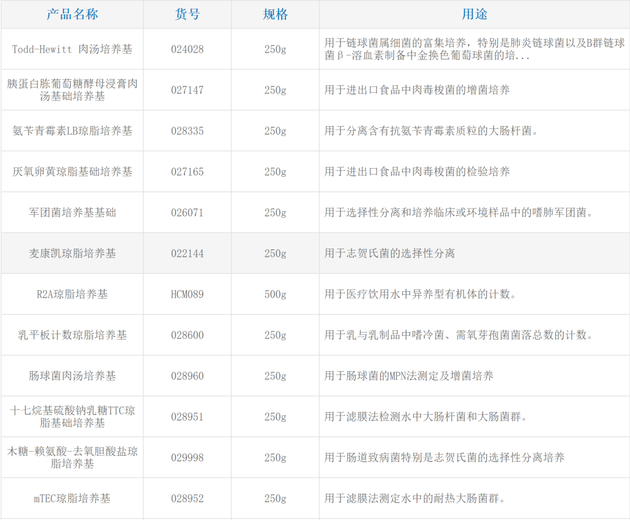
Task: Click catalog number 028335
Action: [188, 131]
